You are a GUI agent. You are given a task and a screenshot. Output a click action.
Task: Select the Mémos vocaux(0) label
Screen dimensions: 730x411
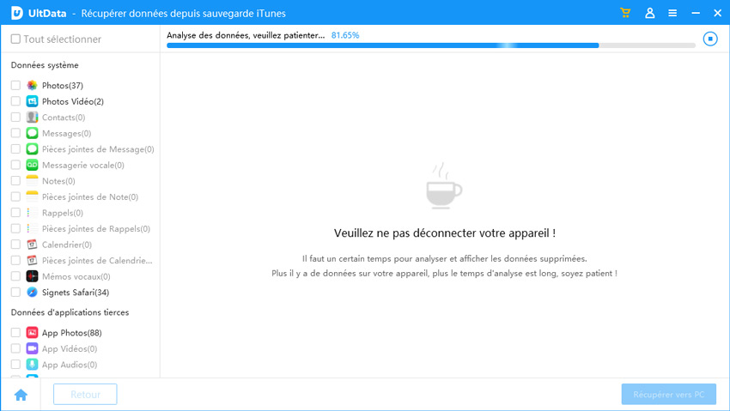point(76,276)
